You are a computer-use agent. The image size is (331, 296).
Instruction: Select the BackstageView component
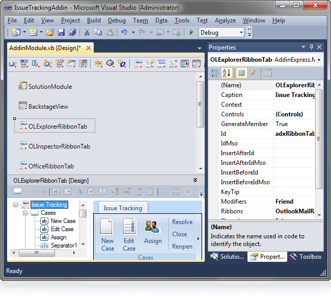(43, 107)
